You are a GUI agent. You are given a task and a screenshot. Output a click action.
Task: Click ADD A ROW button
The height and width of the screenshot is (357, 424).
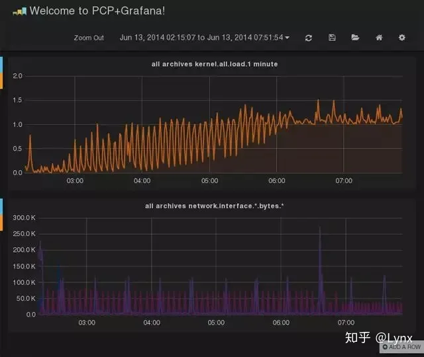tap(402, 346)
